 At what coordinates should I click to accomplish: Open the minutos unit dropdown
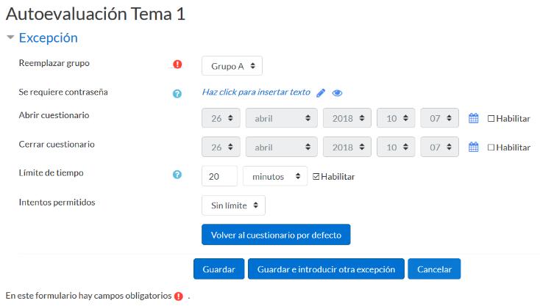pyautogui.click(x=275, y=176)
